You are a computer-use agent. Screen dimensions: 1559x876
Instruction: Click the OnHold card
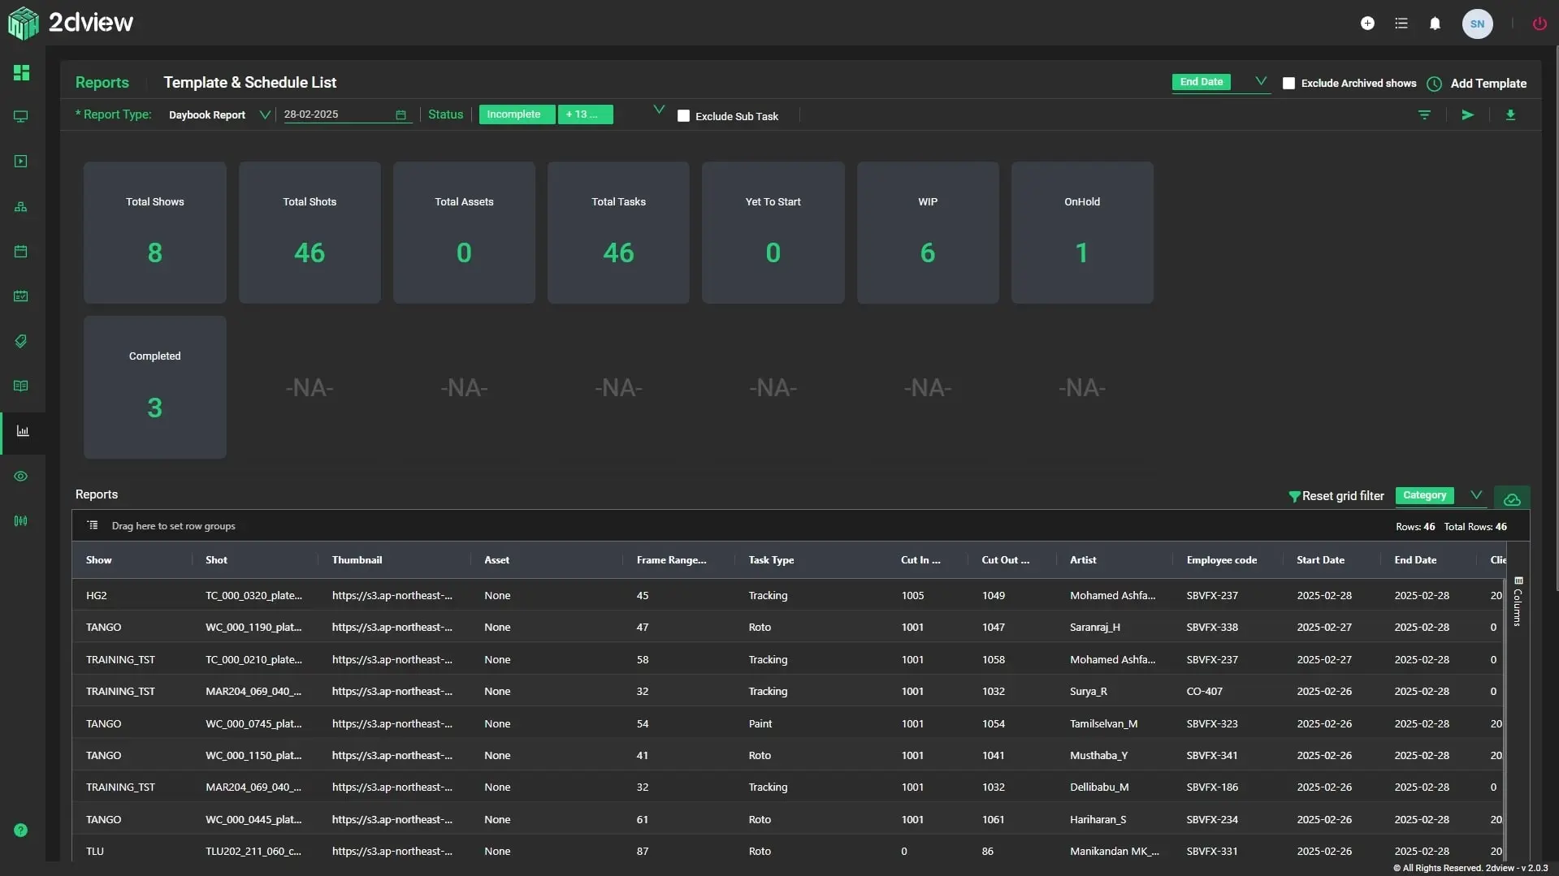point(1082,232)
